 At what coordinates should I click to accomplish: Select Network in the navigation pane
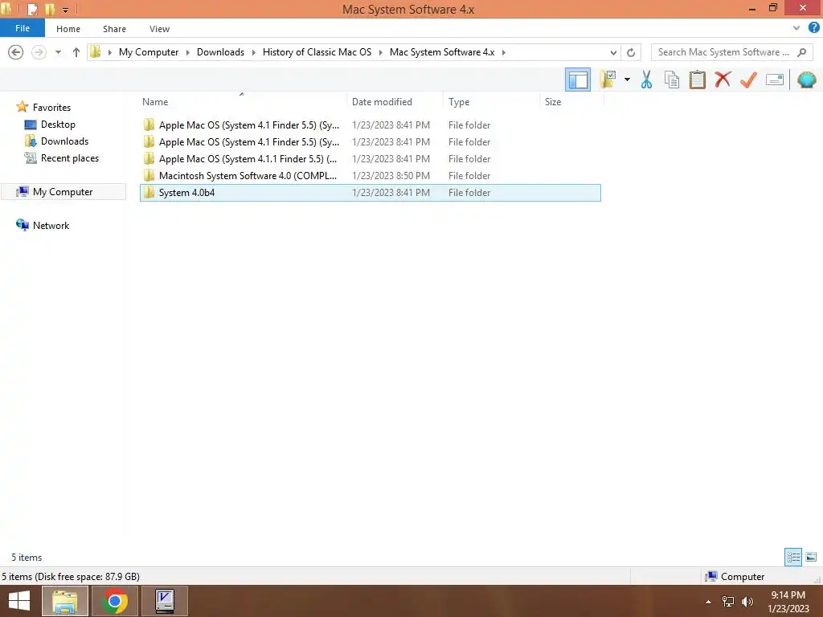[51, 225]
